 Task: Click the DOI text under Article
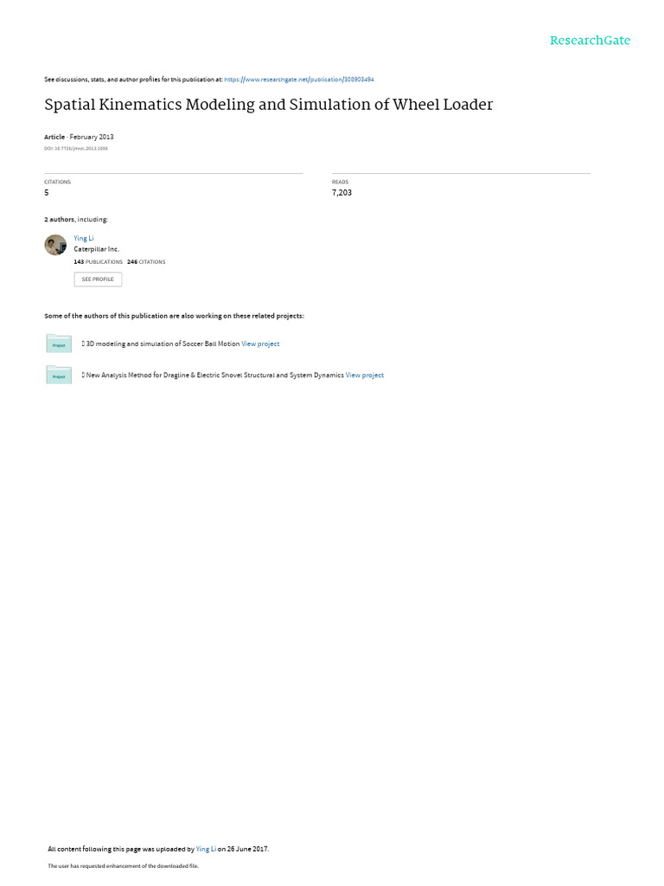tap(76, 149)
